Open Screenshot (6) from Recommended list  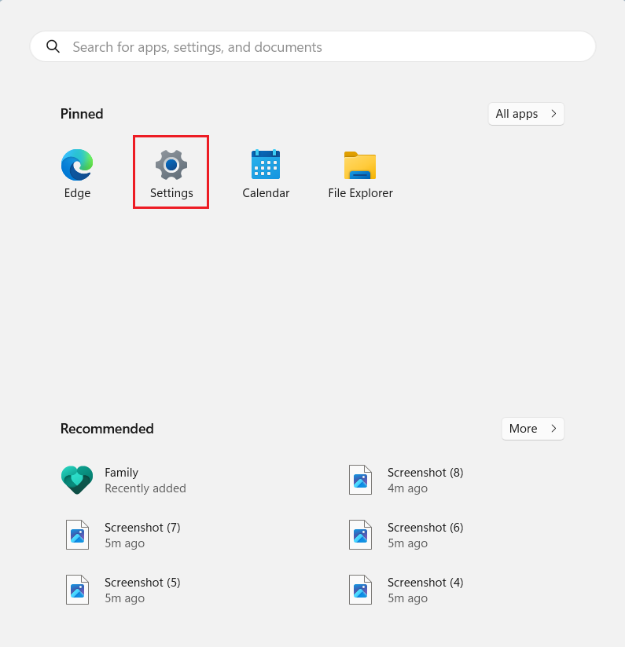(x=425, y=535)
